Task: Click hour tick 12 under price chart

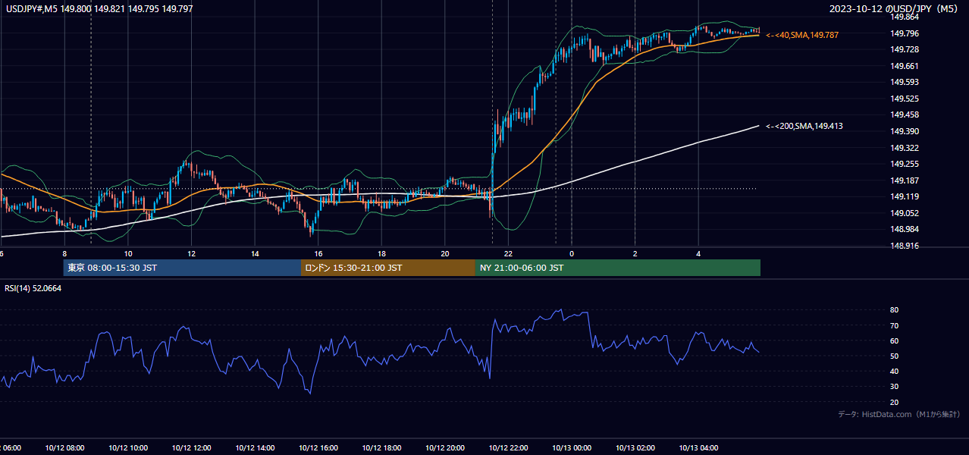Action: [191, 254]
